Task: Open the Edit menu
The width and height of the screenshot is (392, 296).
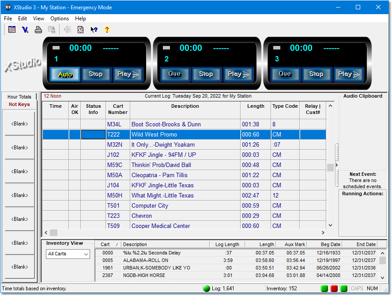Action: point(22,19)
